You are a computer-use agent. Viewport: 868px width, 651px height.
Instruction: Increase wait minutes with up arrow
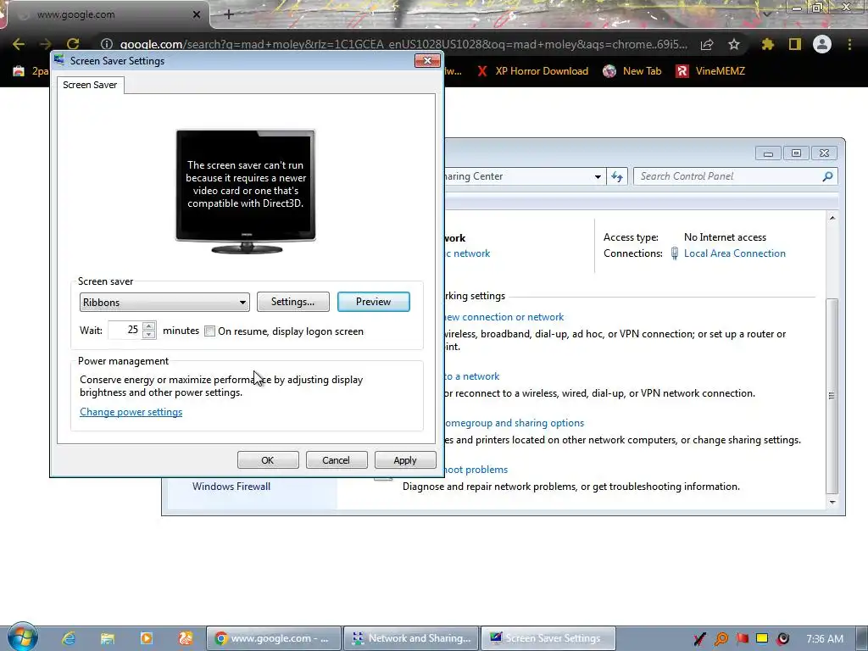pos(148,325)
